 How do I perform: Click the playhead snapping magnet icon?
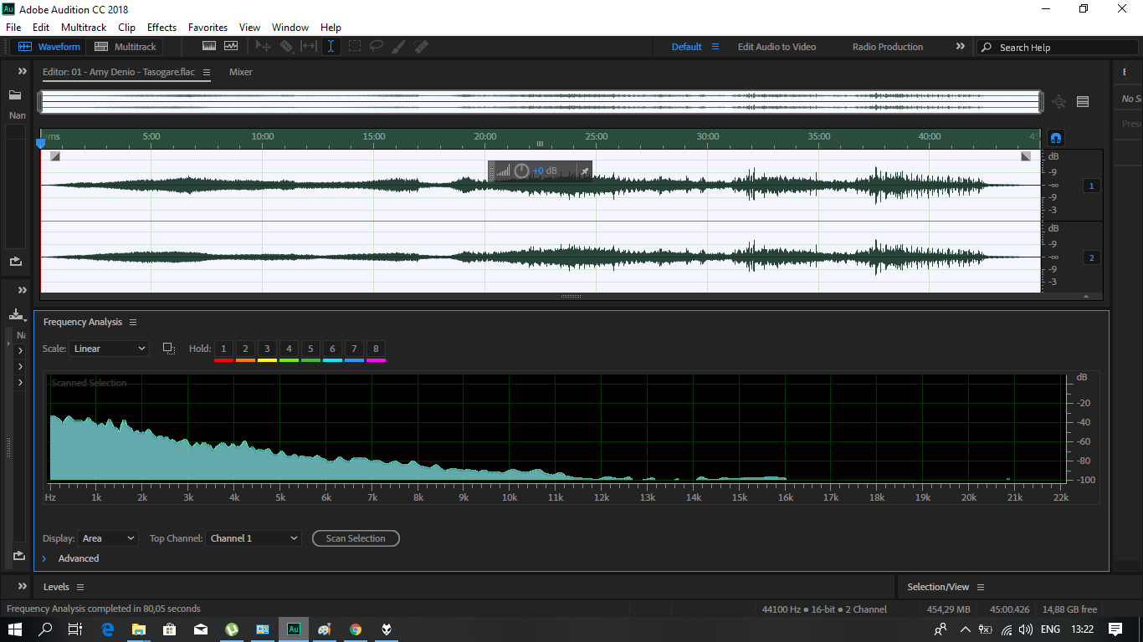pyautogui.click(x=1056, y=138)
